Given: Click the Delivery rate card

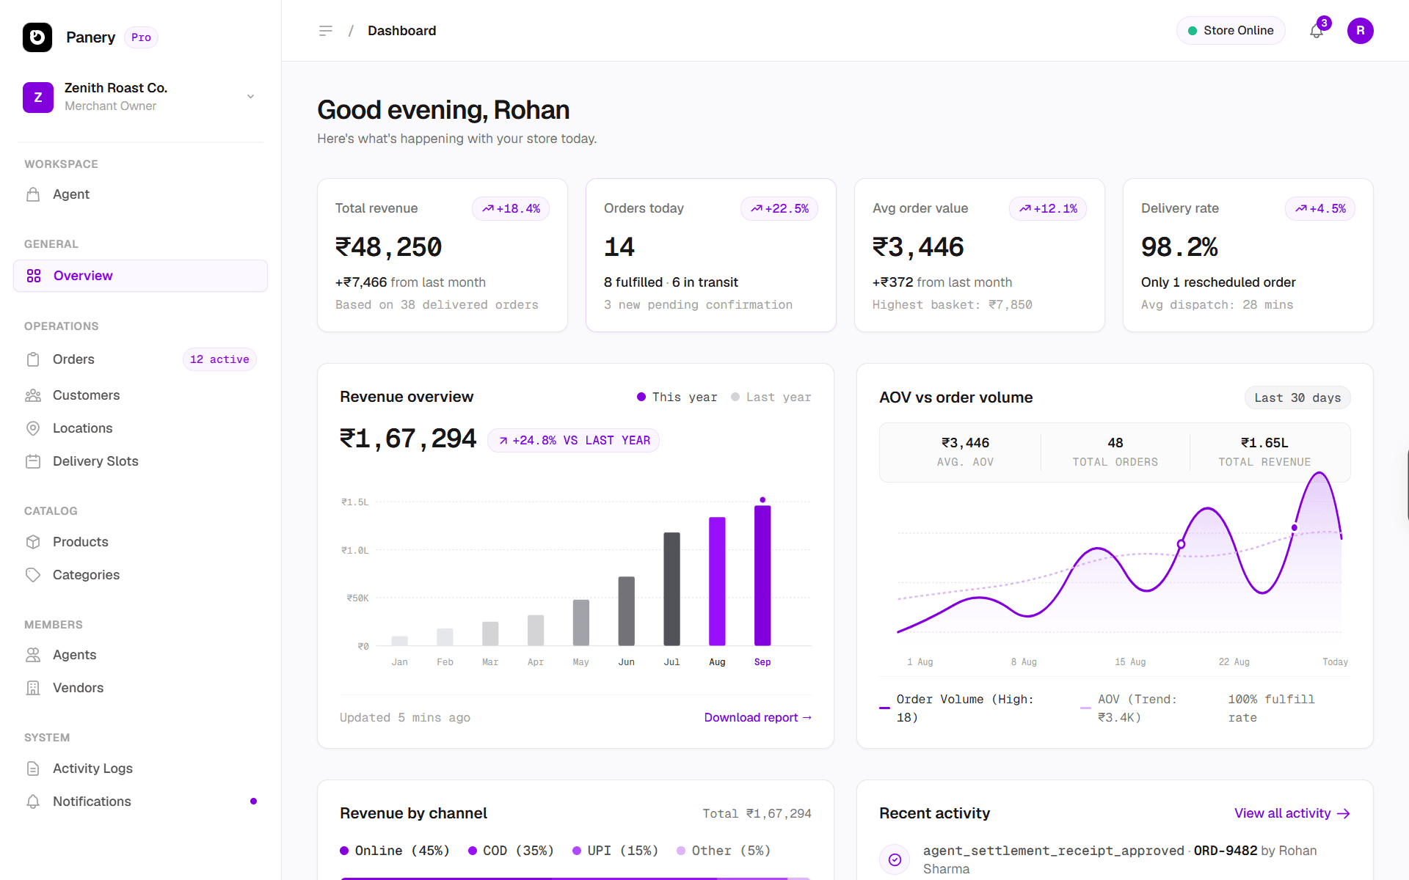Looking at the screenshot, I should 1248,255.
